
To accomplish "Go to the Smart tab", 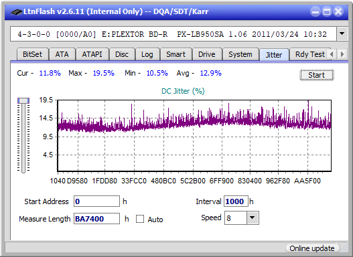I will 175,54.
